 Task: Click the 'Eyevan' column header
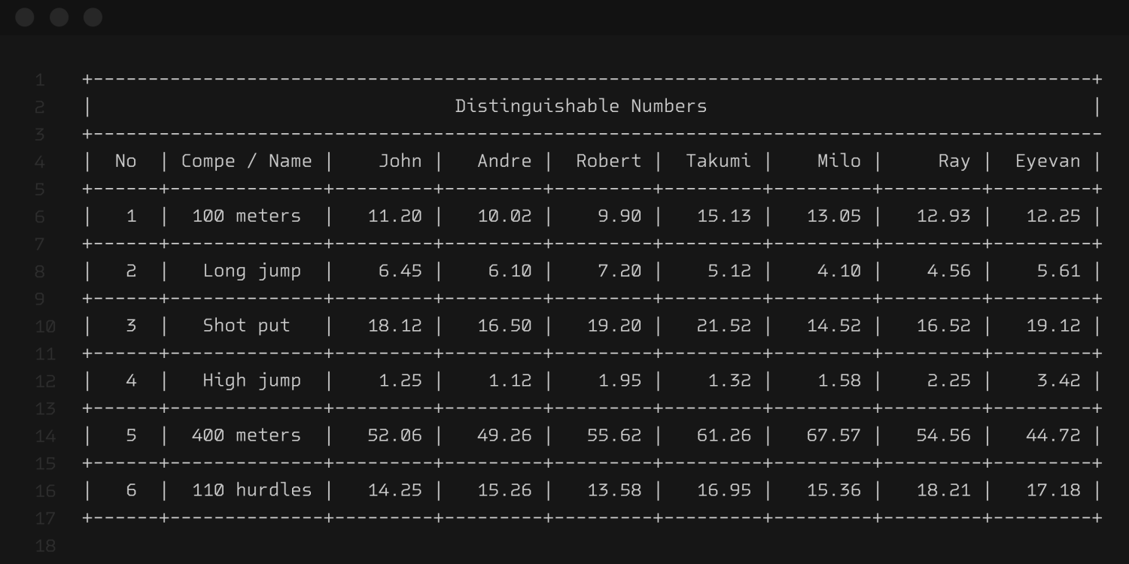point(1047,161)
